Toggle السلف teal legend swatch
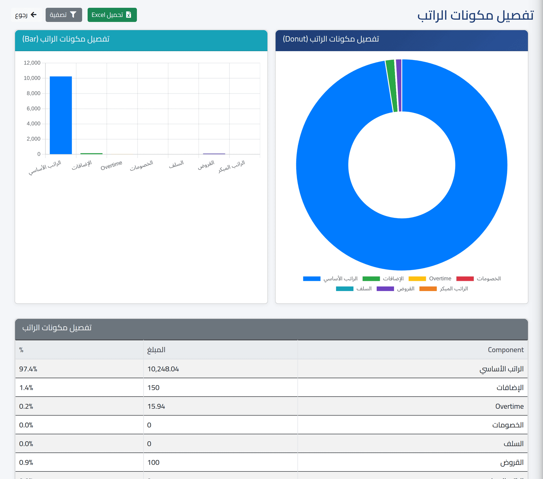The width and height of the screenshot is (543, 479). click(344, 289)
